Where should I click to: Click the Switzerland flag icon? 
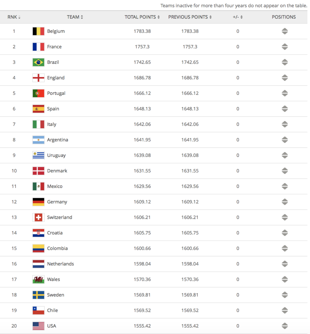click(38, 217)
